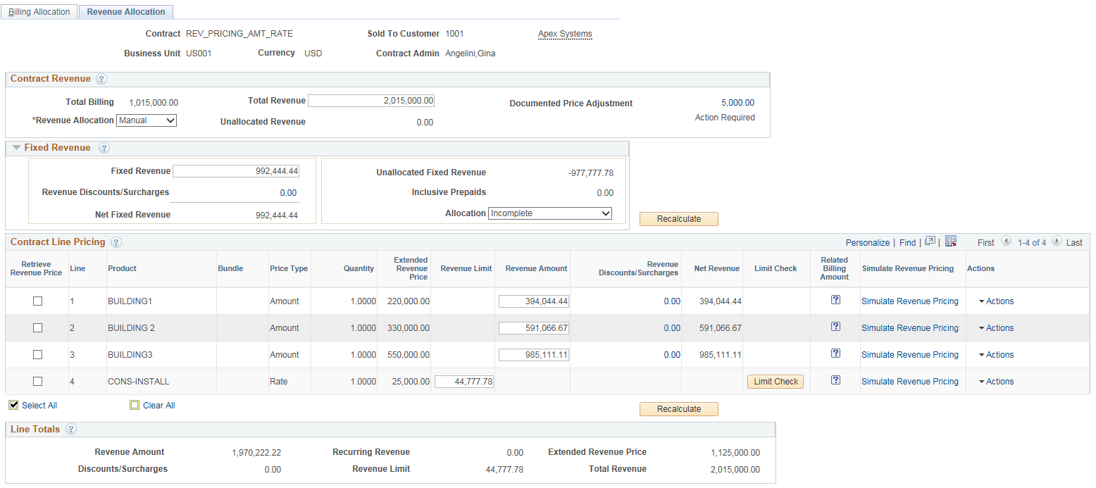Check the Clear All checkbox
Viewport: 1096px width, 488px height.
click(x=134, y=404)
